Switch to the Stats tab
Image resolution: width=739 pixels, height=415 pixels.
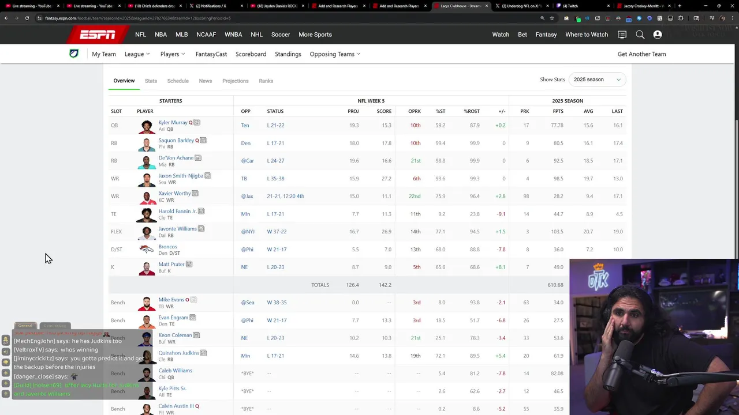(x=151, y=81)
